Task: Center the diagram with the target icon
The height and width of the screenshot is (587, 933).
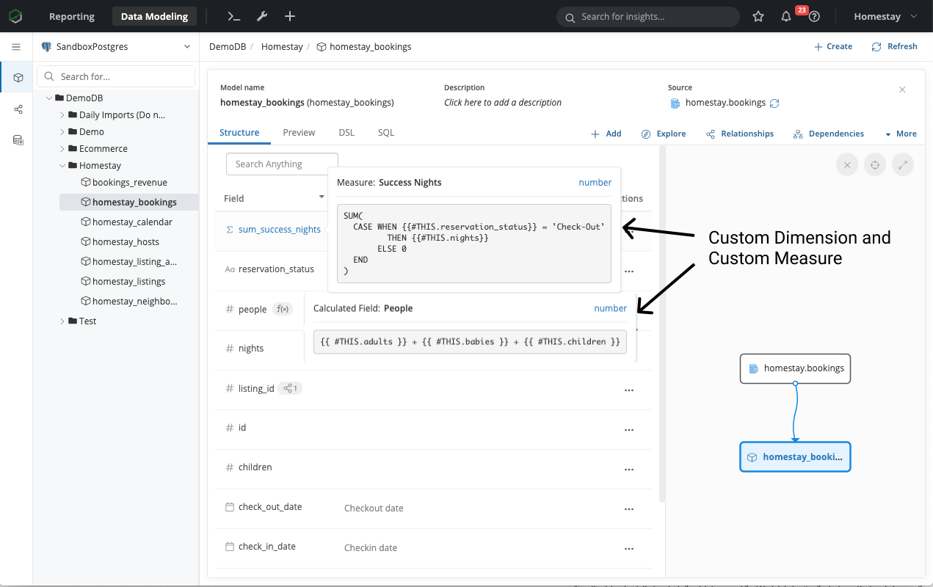Action: click(874, 165)
